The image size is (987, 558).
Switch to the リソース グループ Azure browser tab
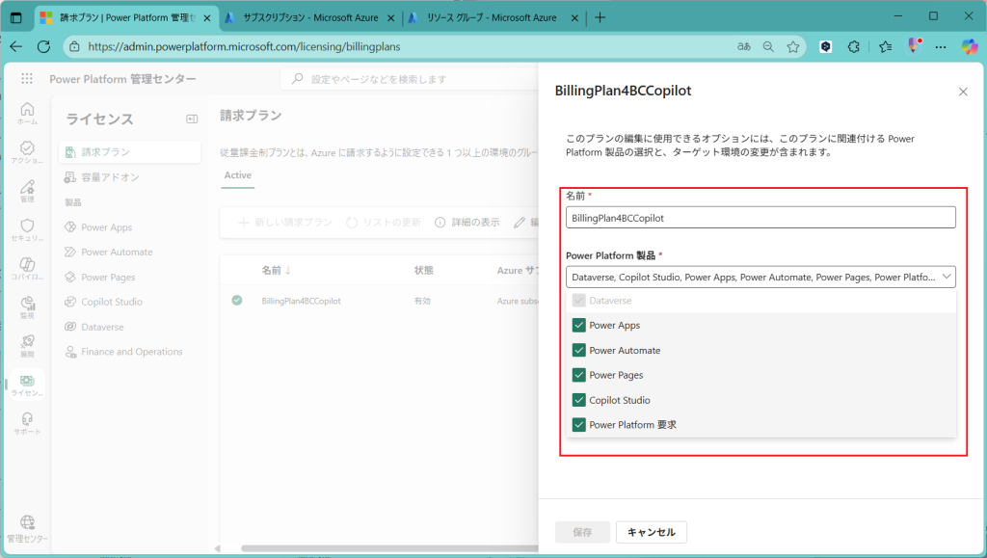[491, 17]
